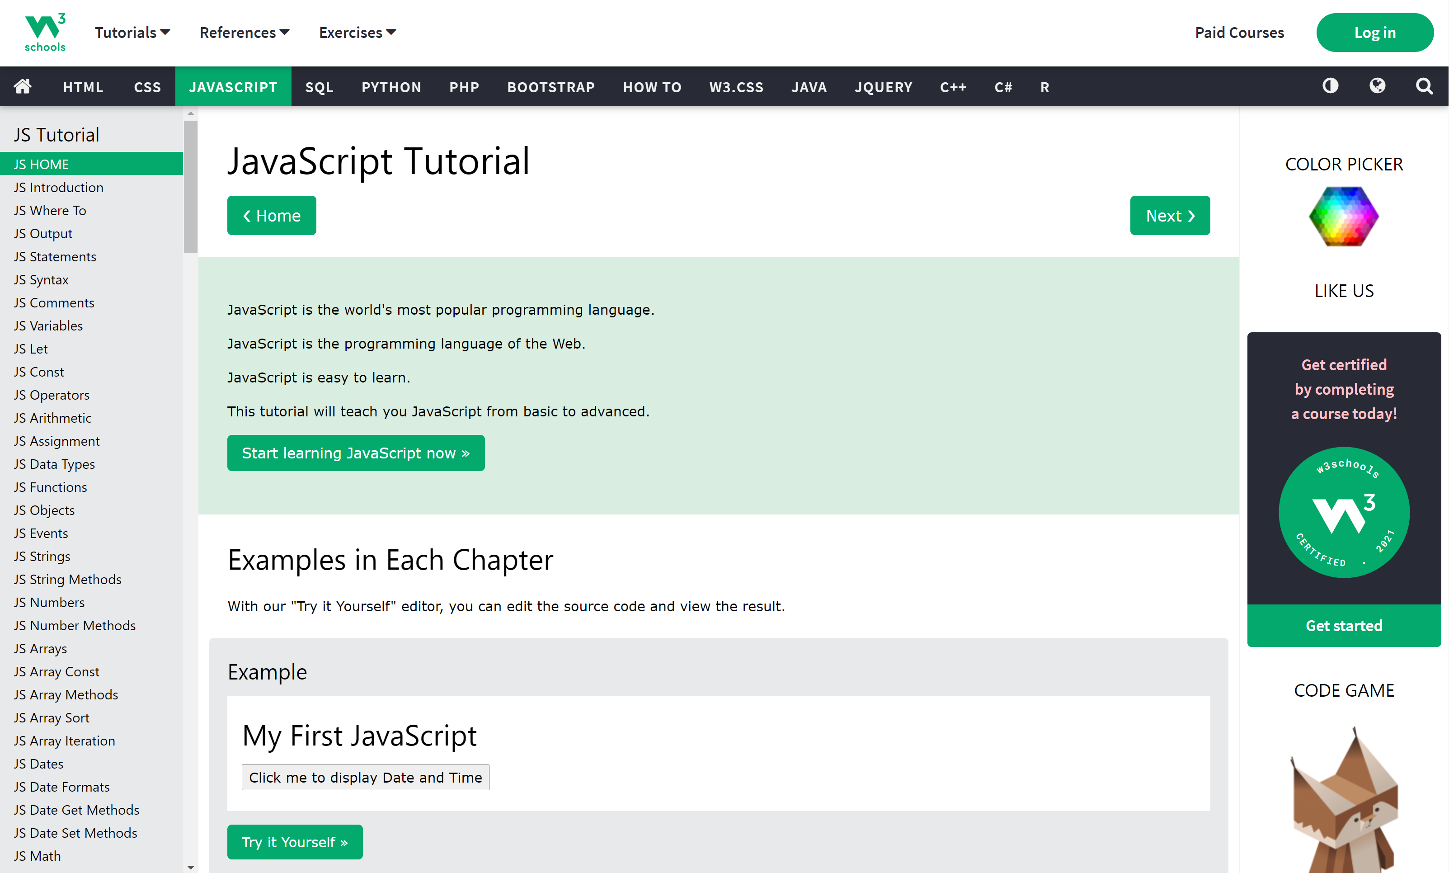Toggle dark mode contrast icon

point(1330,86)
